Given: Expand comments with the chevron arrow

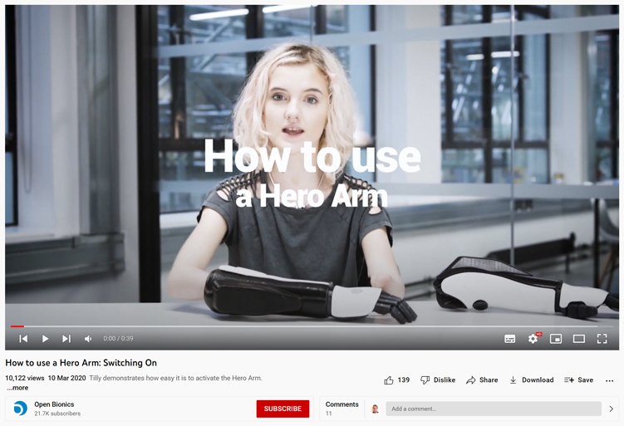Looking at the screenshot, I should [612, 409].
